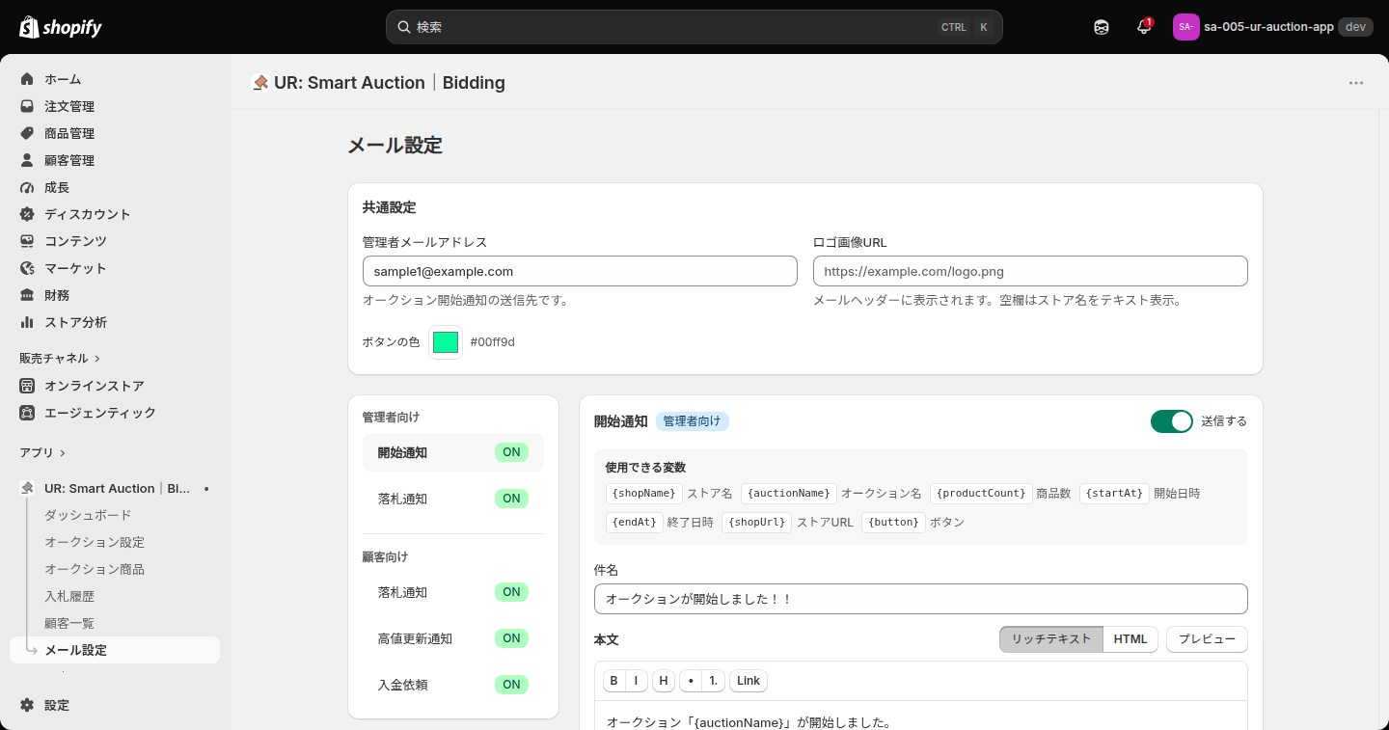
Task: Click the ロゴ画像URL input field
Action: 1030,271
